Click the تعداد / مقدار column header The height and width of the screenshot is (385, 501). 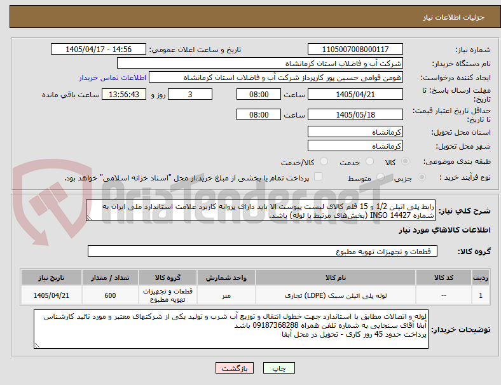(110, 278)
